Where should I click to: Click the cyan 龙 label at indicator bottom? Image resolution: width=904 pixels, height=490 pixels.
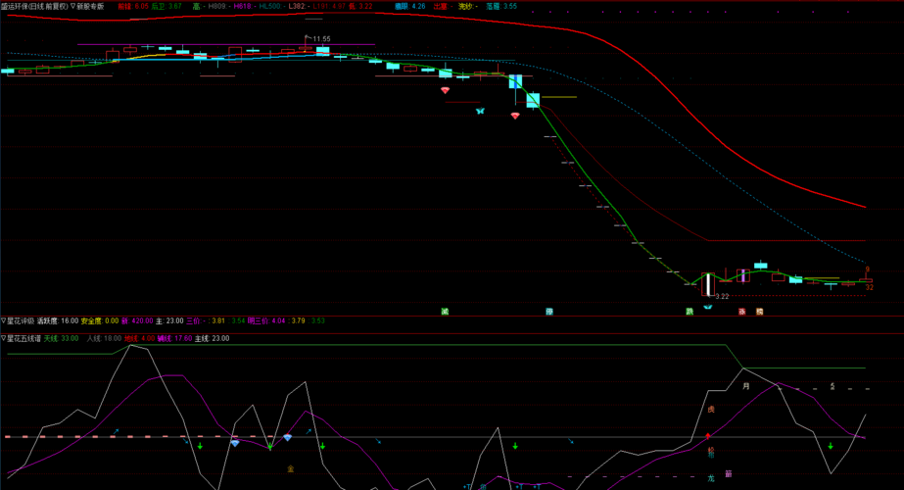point(711,478)
